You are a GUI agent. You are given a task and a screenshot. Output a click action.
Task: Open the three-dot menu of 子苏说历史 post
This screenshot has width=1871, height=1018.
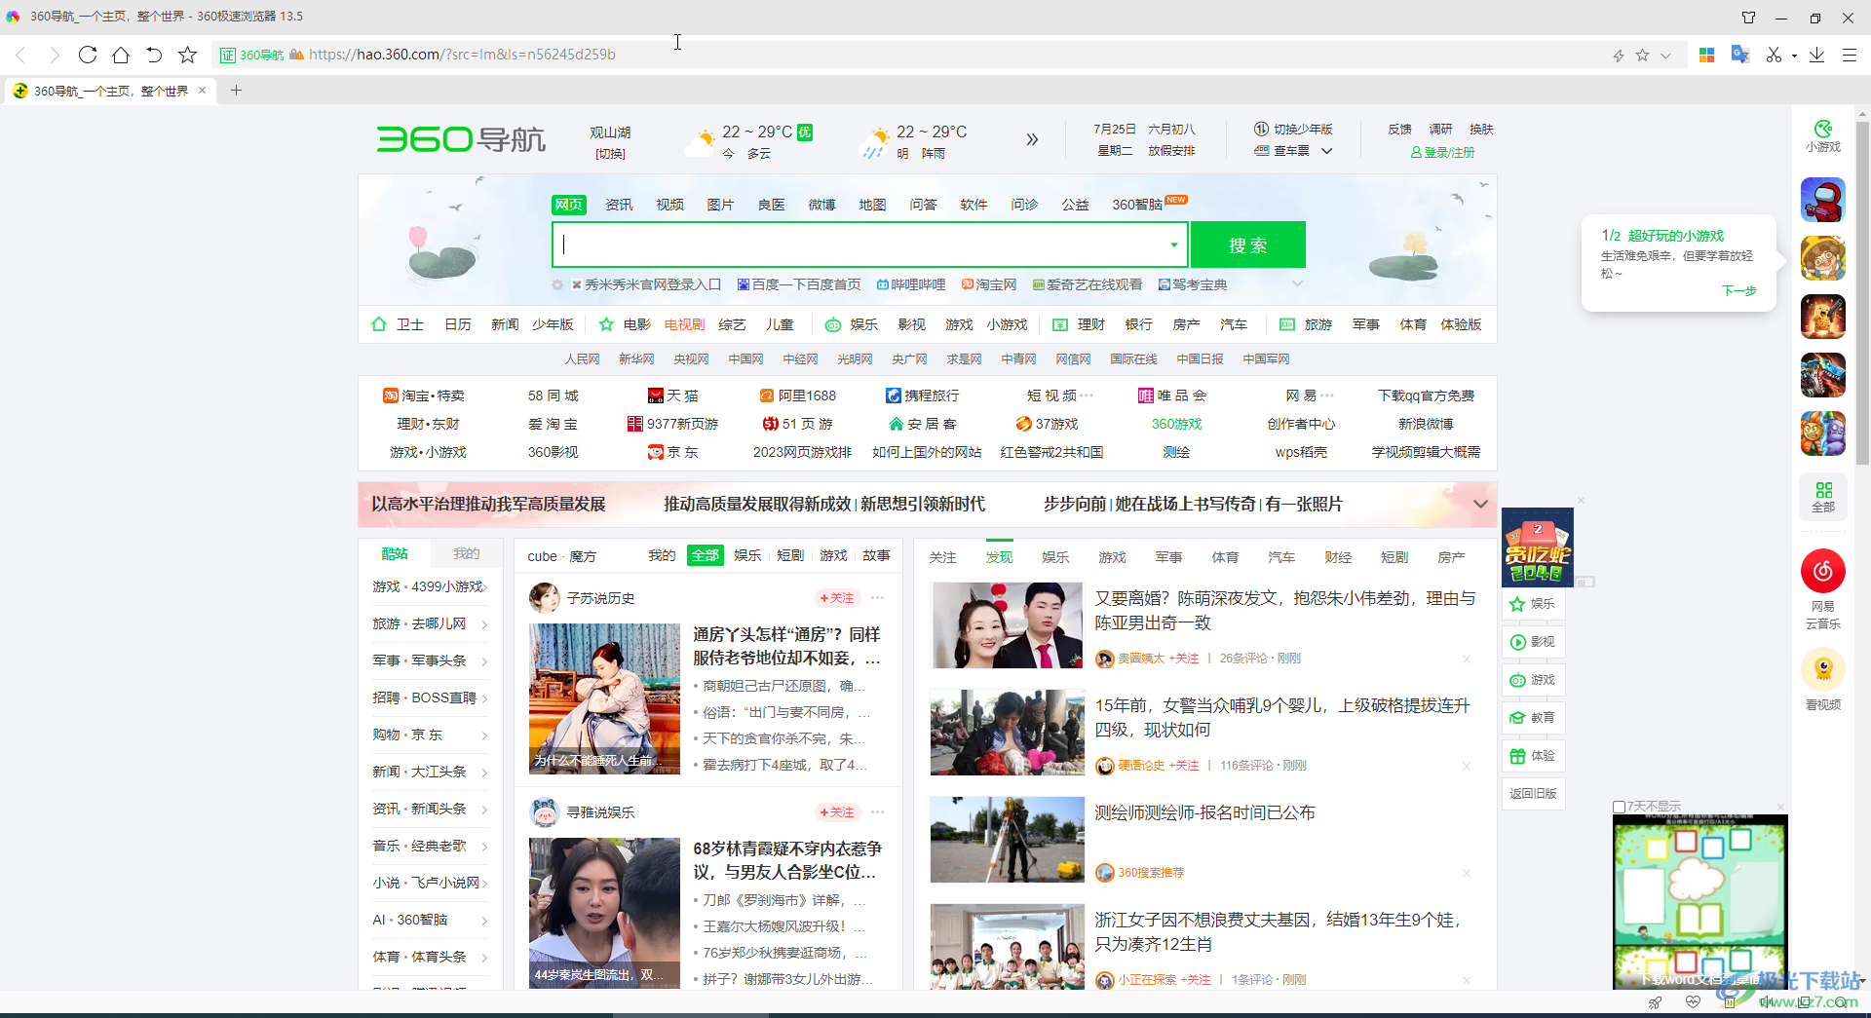point(877,598)
